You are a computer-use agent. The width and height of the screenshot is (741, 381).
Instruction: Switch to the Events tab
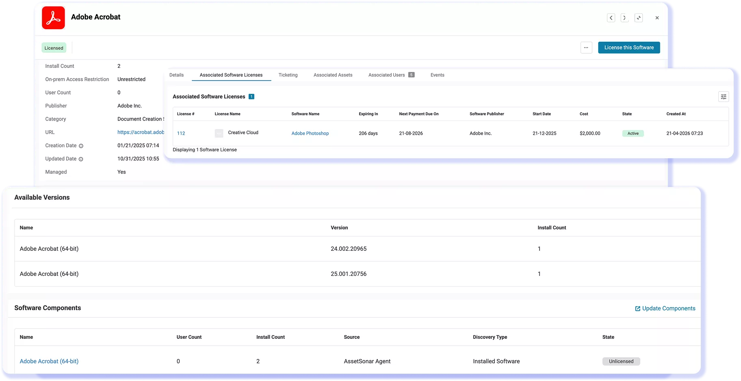point(437,75)
